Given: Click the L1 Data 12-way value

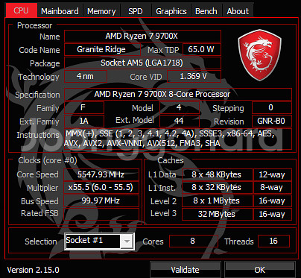Looking at the screenshot, I should point(272,174).
